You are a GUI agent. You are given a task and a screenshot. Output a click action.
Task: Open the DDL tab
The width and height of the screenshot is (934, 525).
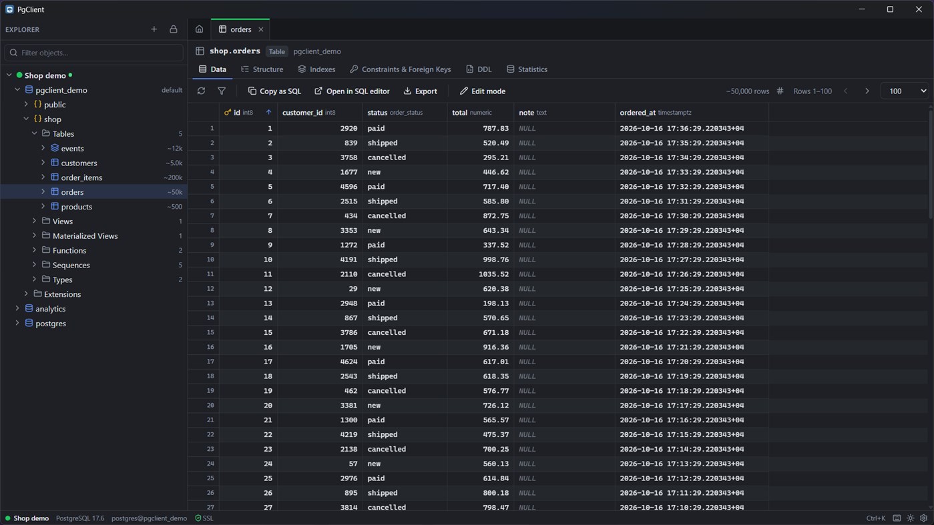click(x=479, y=69)
